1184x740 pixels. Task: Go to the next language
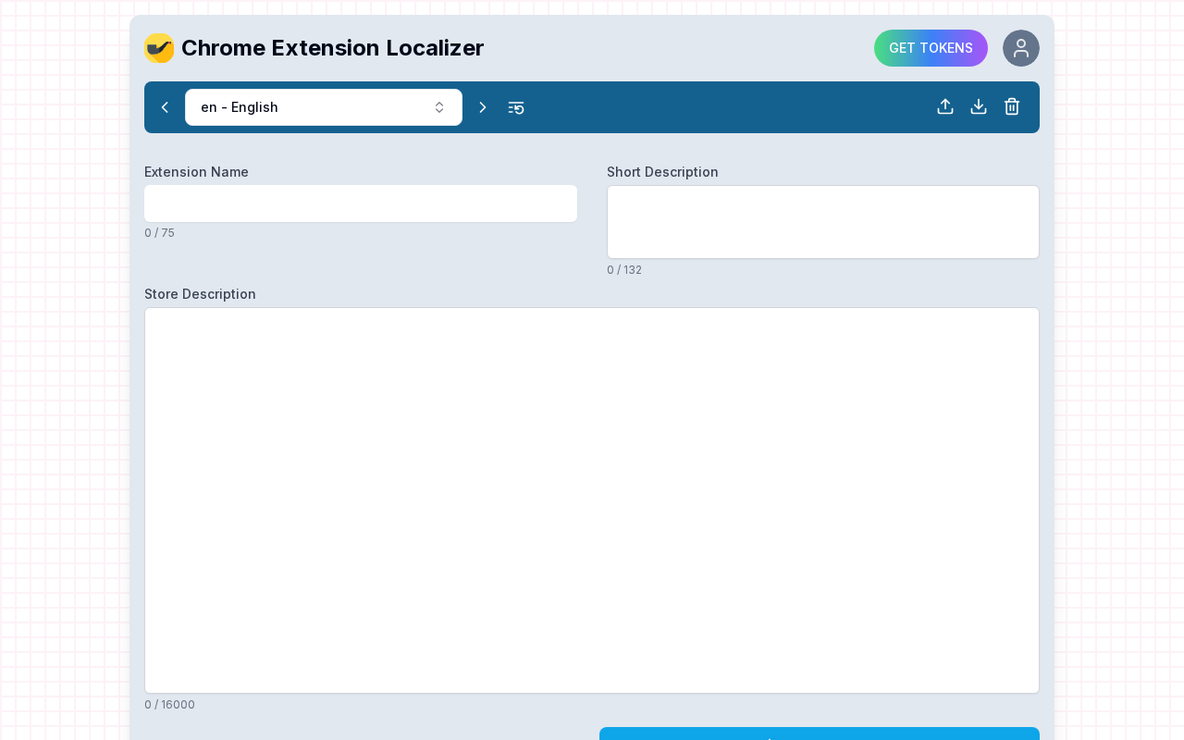[x=482, y=107]
